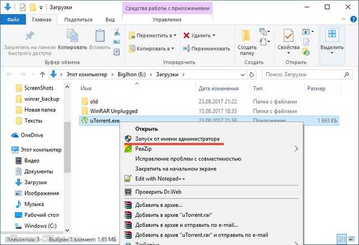
Task: Click the quick access Properties icon in title bar
Action: (x=23, y=7)
